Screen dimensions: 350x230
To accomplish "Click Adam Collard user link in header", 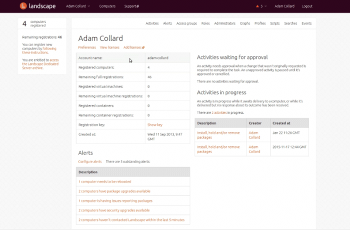I will point(284,6).
